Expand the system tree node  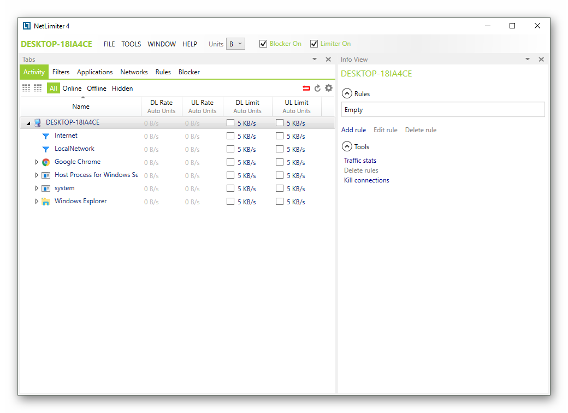click(x=36, y=188)
